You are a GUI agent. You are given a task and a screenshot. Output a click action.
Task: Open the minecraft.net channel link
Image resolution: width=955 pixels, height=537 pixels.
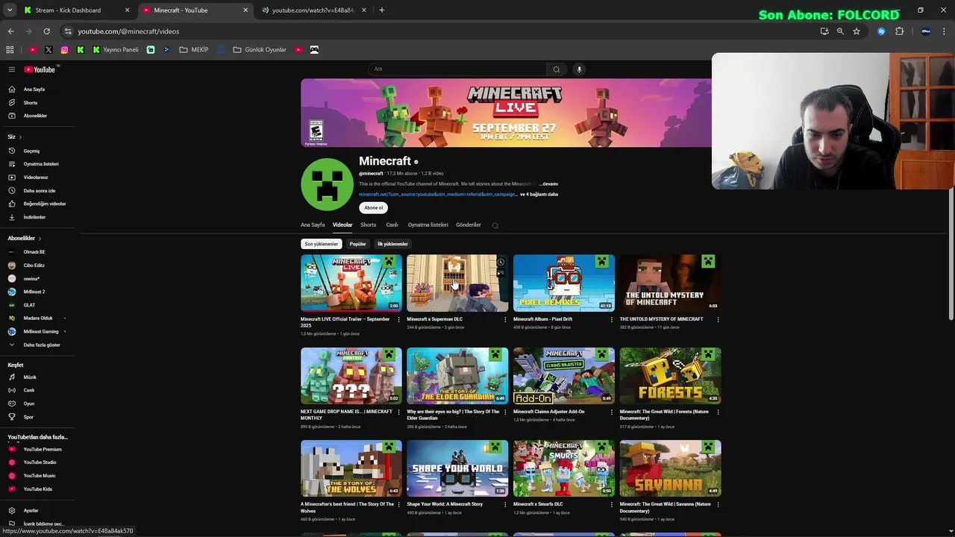pyautogui.click(x=438, y=194)
